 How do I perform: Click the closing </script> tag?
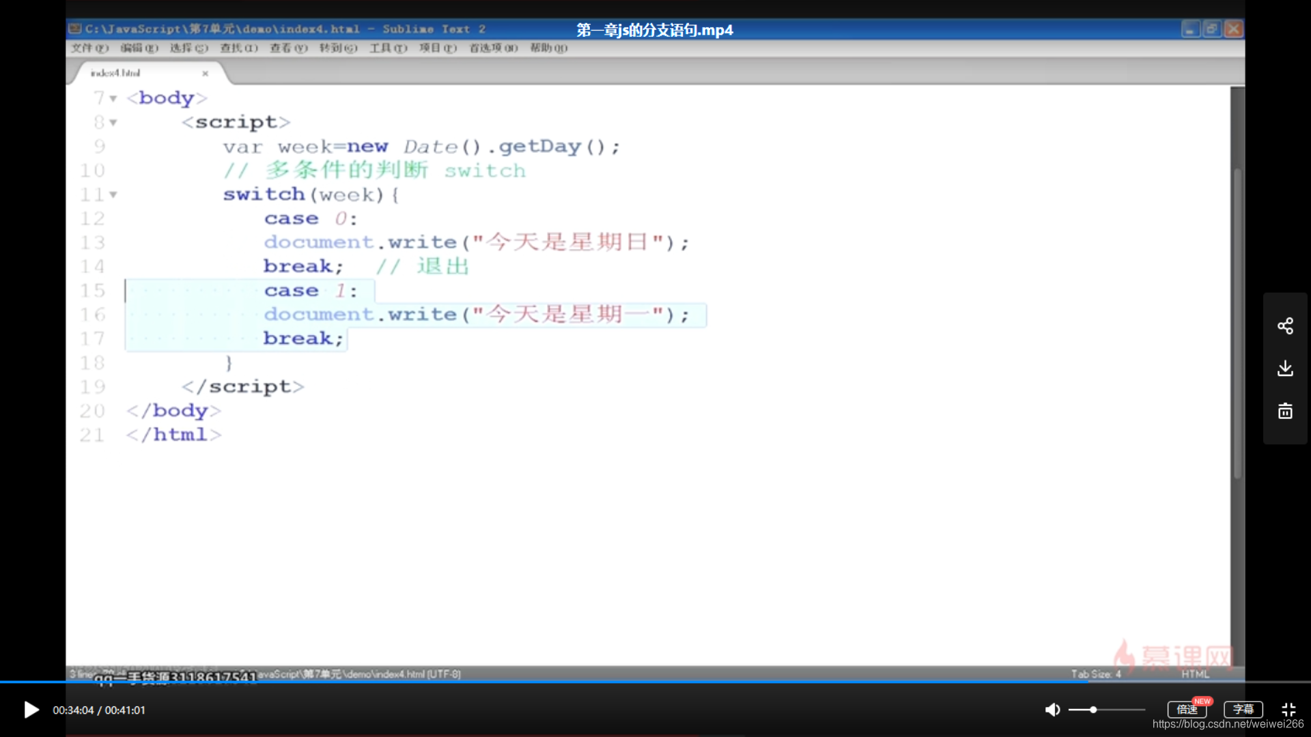click(242, 387)
